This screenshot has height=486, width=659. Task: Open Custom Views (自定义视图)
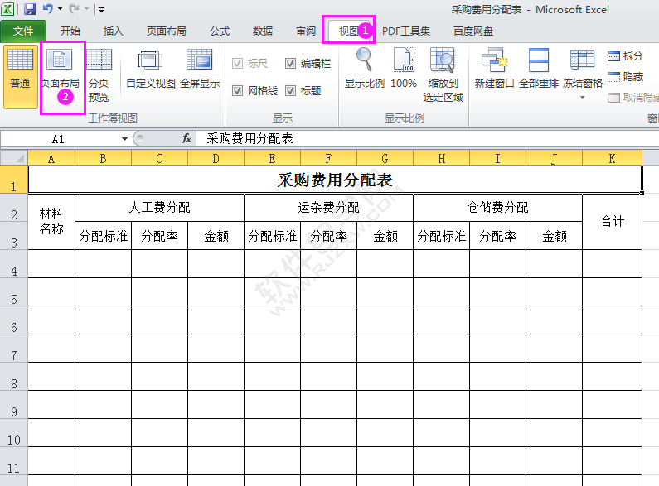coord(151,70)
